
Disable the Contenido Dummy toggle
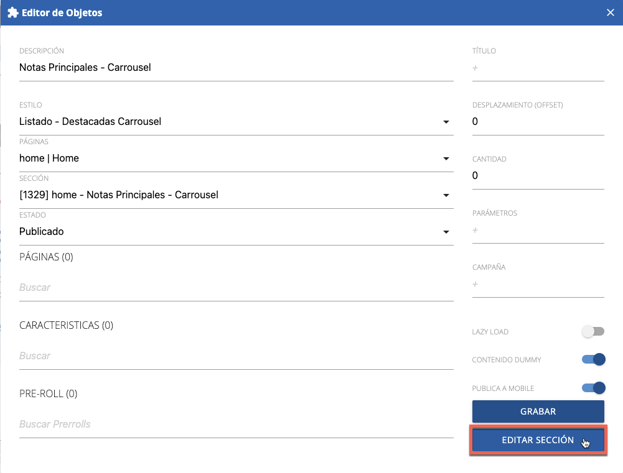pos(593,359)
